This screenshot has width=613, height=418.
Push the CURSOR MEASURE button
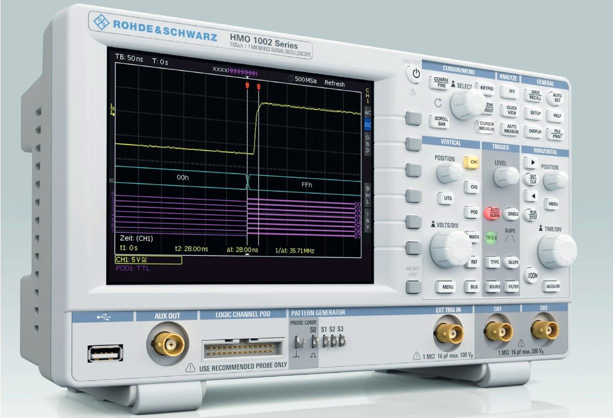pyautogui.click(x=486, y=127)
